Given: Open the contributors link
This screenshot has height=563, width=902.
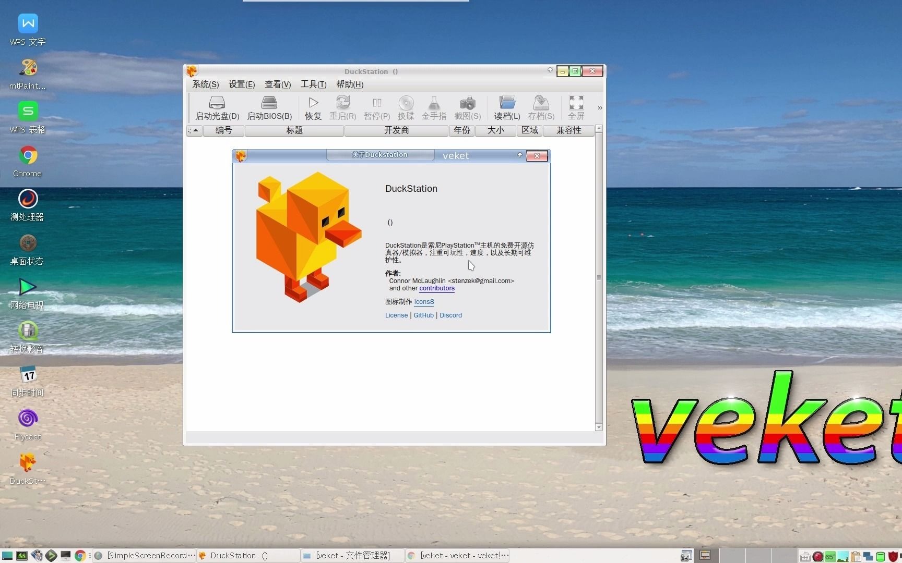Looking at the screenshot, I should tap(437, 288).
